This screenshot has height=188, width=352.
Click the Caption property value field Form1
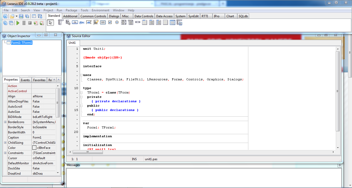pyautogui.click(x=43, y=138)
